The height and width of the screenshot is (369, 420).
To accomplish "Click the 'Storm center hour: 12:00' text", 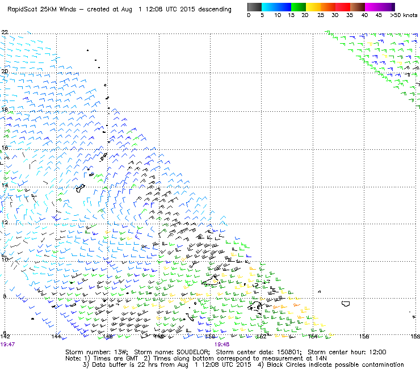I will click(x=347, y=352).
